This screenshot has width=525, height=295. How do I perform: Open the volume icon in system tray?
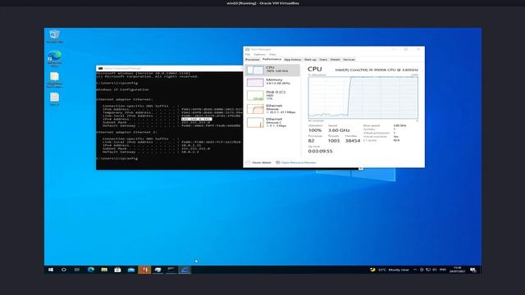[435, 270]
